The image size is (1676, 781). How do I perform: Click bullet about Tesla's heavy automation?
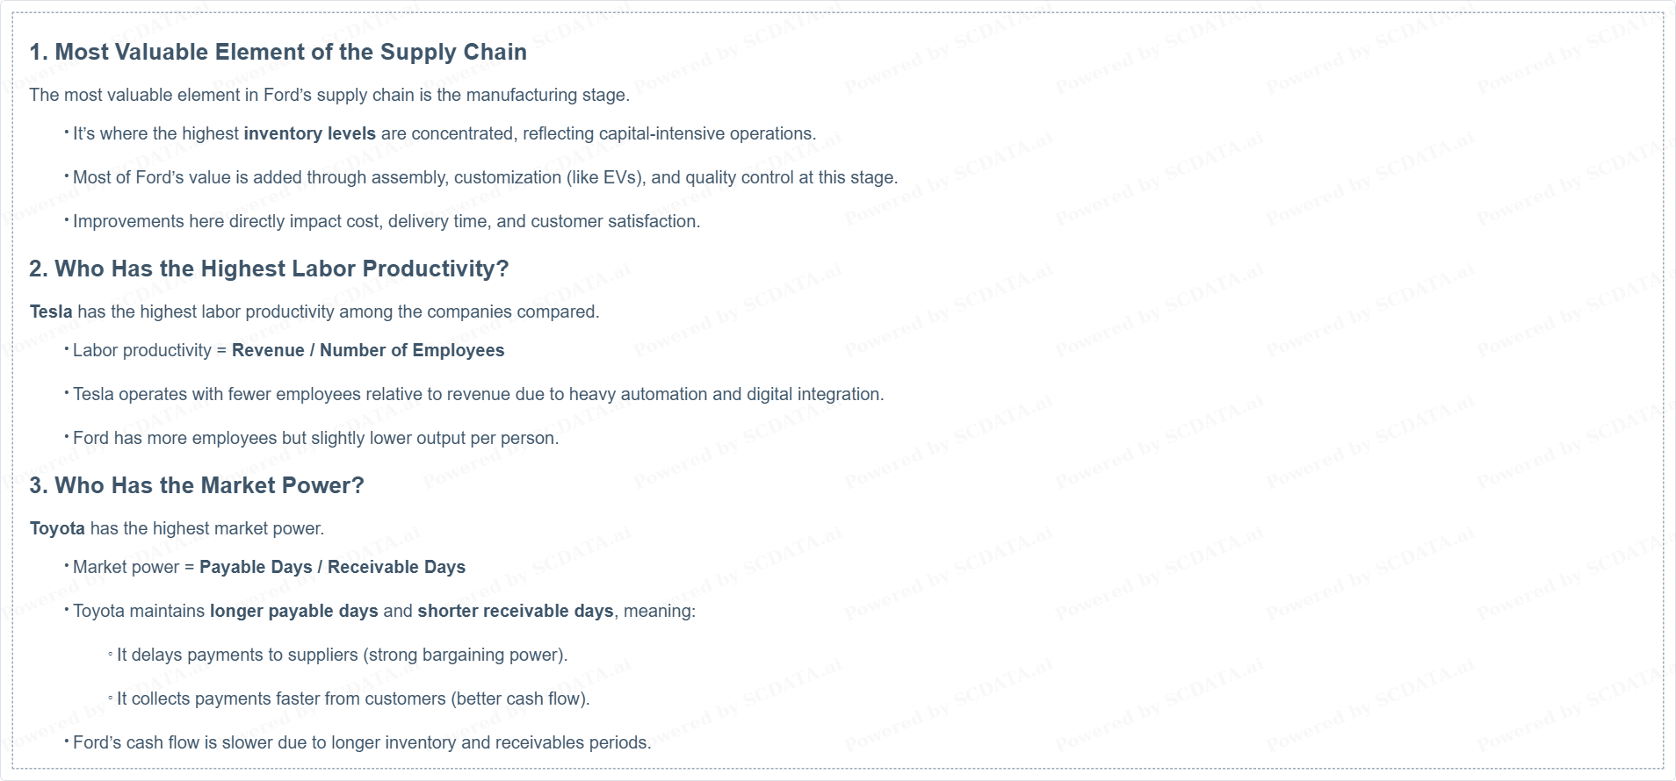pyautogui.click(x=479, y=394)
